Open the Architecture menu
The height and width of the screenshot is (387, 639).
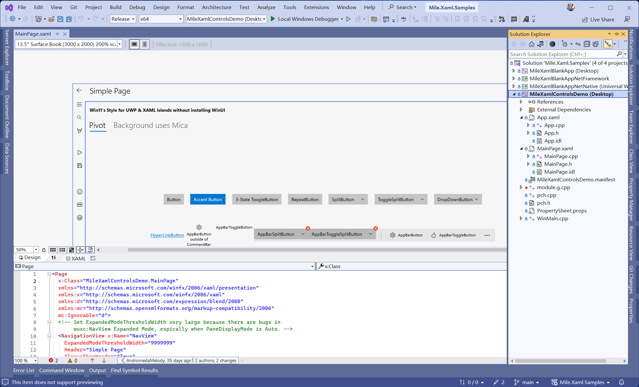point(216,7)
